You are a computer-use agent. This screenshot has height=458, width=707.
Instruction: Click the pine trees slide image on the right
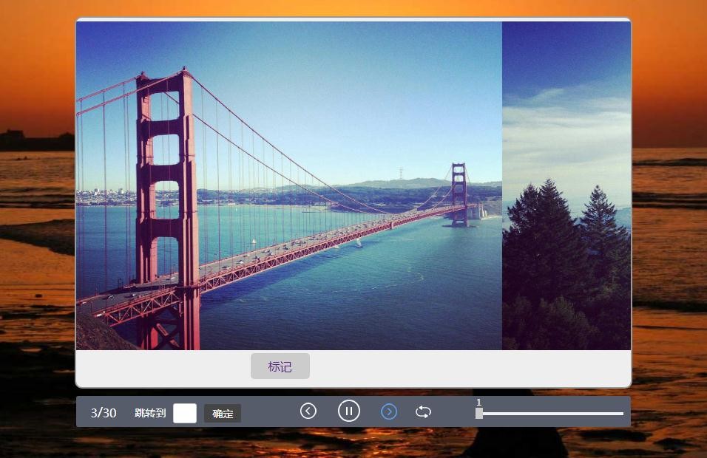click(x=566, y=185)
